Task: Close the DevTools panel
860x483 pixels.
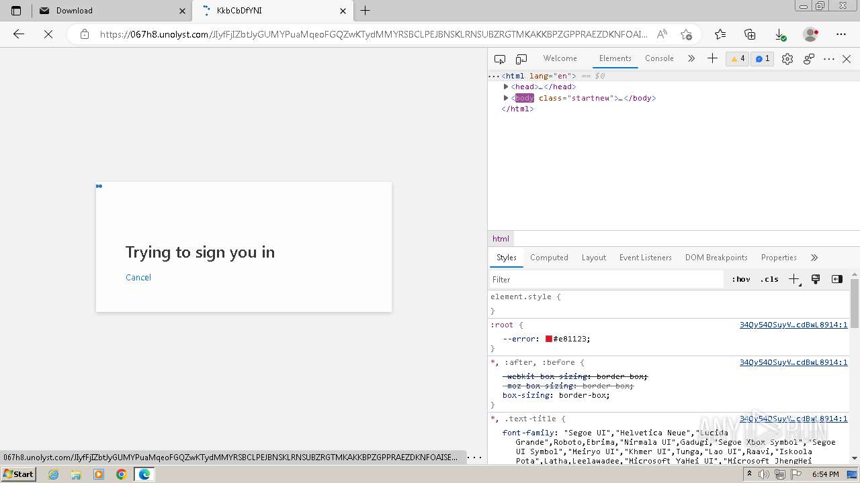Action: pyautogui.click(x=847, y=59)
